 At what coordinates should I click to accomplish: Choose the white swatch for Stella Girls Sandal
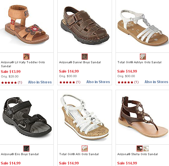click(x=146, y=149)
